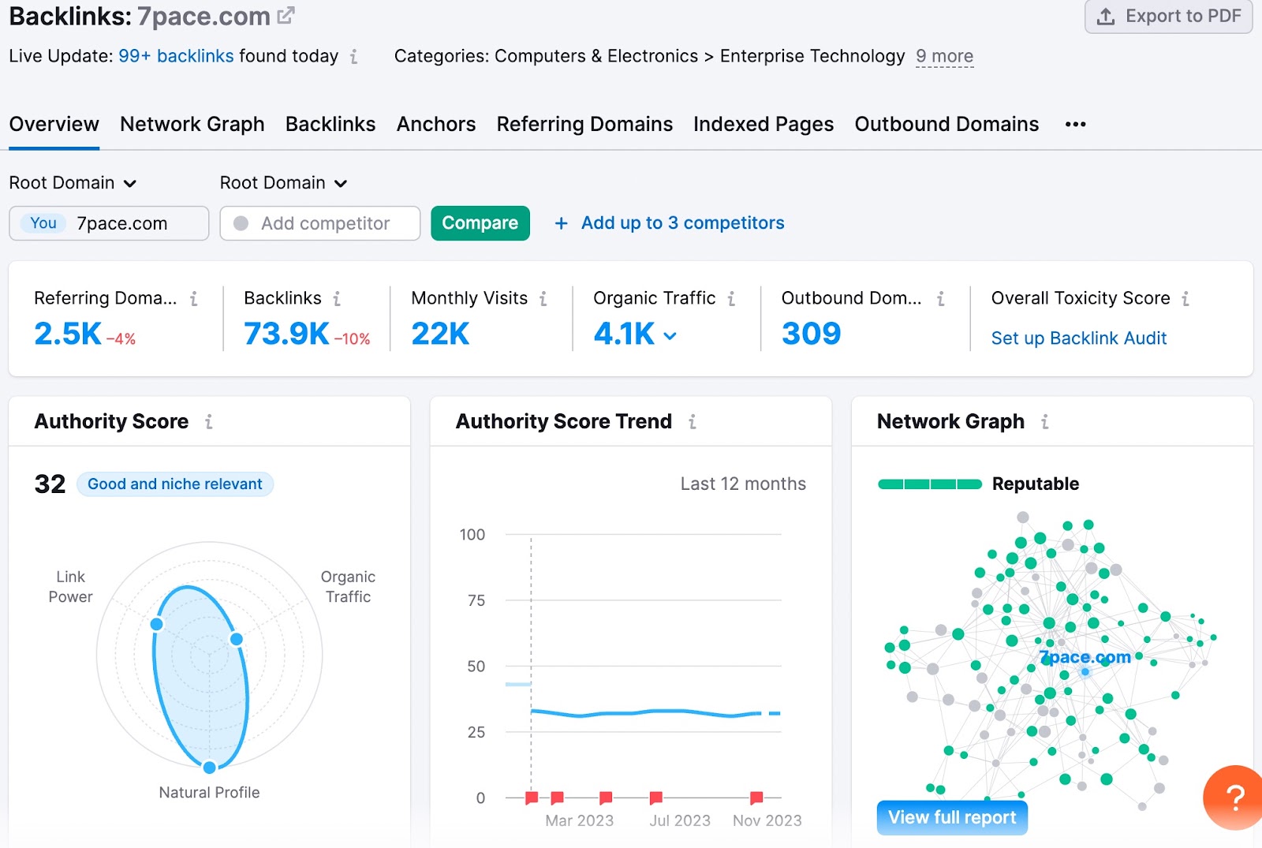1262x848 pixels.
Task: Open the Indexed Pages tab
Action: click(x=763, y=124)
